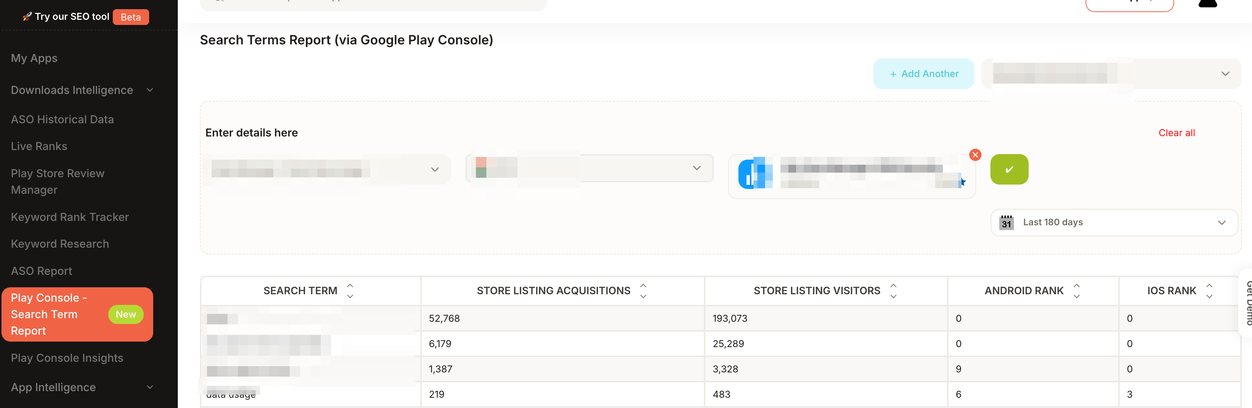Image resolution: width=1252 pixels, height=408 pixels.
Task: Click the 6,179 acquisitions cell
Action: (x=562, y=344)
